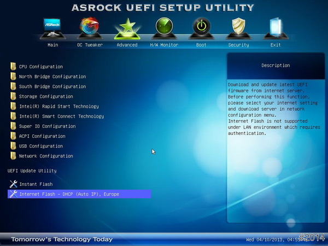Switch to the OC Tweaker tab label
Image resolution: width=328 pixels, height=246 pixels.
point(90,45)
